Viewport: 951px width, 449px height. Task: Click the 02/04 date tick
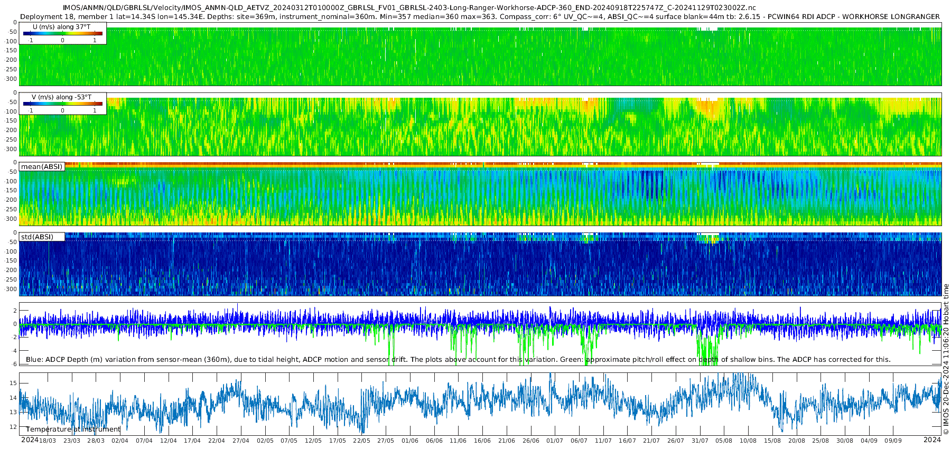(x=120, y=441)
